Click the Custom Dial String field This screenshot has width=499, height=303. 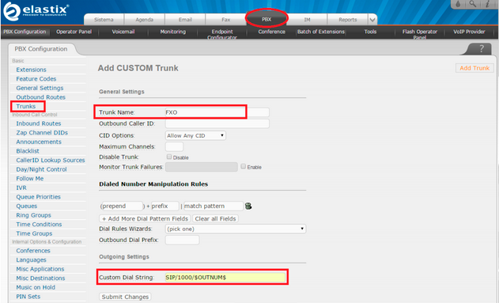(x=225, y=278)
